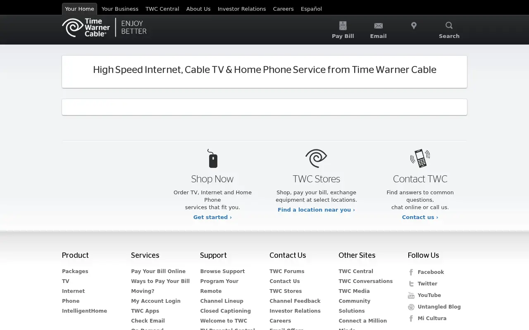Image resolution: width=529 pixels, height=330 pixels.
Task: Click the TWC Stores eye-ear icon
Action: click(316, 158)
